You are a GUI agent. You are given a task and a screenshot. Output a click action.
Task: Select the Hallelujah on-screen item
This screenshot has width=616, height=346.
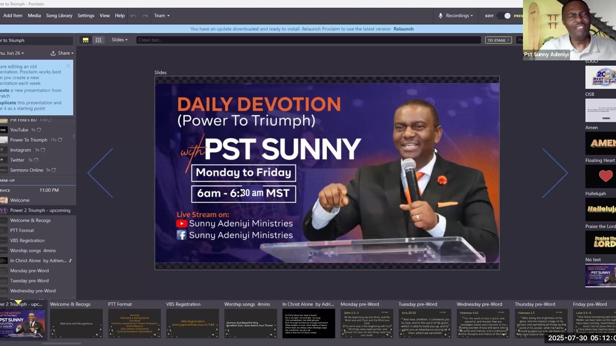point(601,209)
